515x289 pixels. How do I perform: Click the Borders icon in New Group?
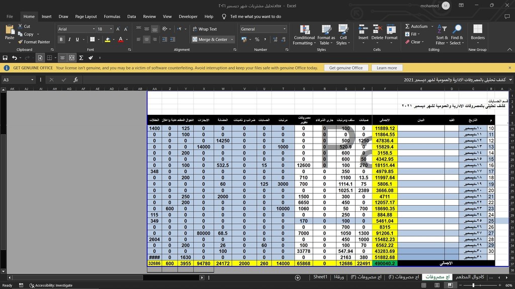pos(478,29)
